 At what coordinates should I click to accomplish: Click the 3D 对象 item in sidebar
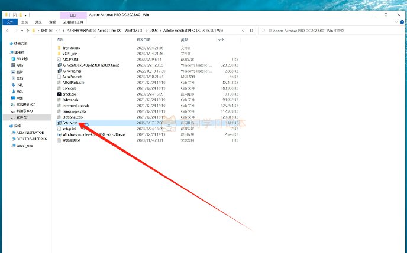pos(21,60)
